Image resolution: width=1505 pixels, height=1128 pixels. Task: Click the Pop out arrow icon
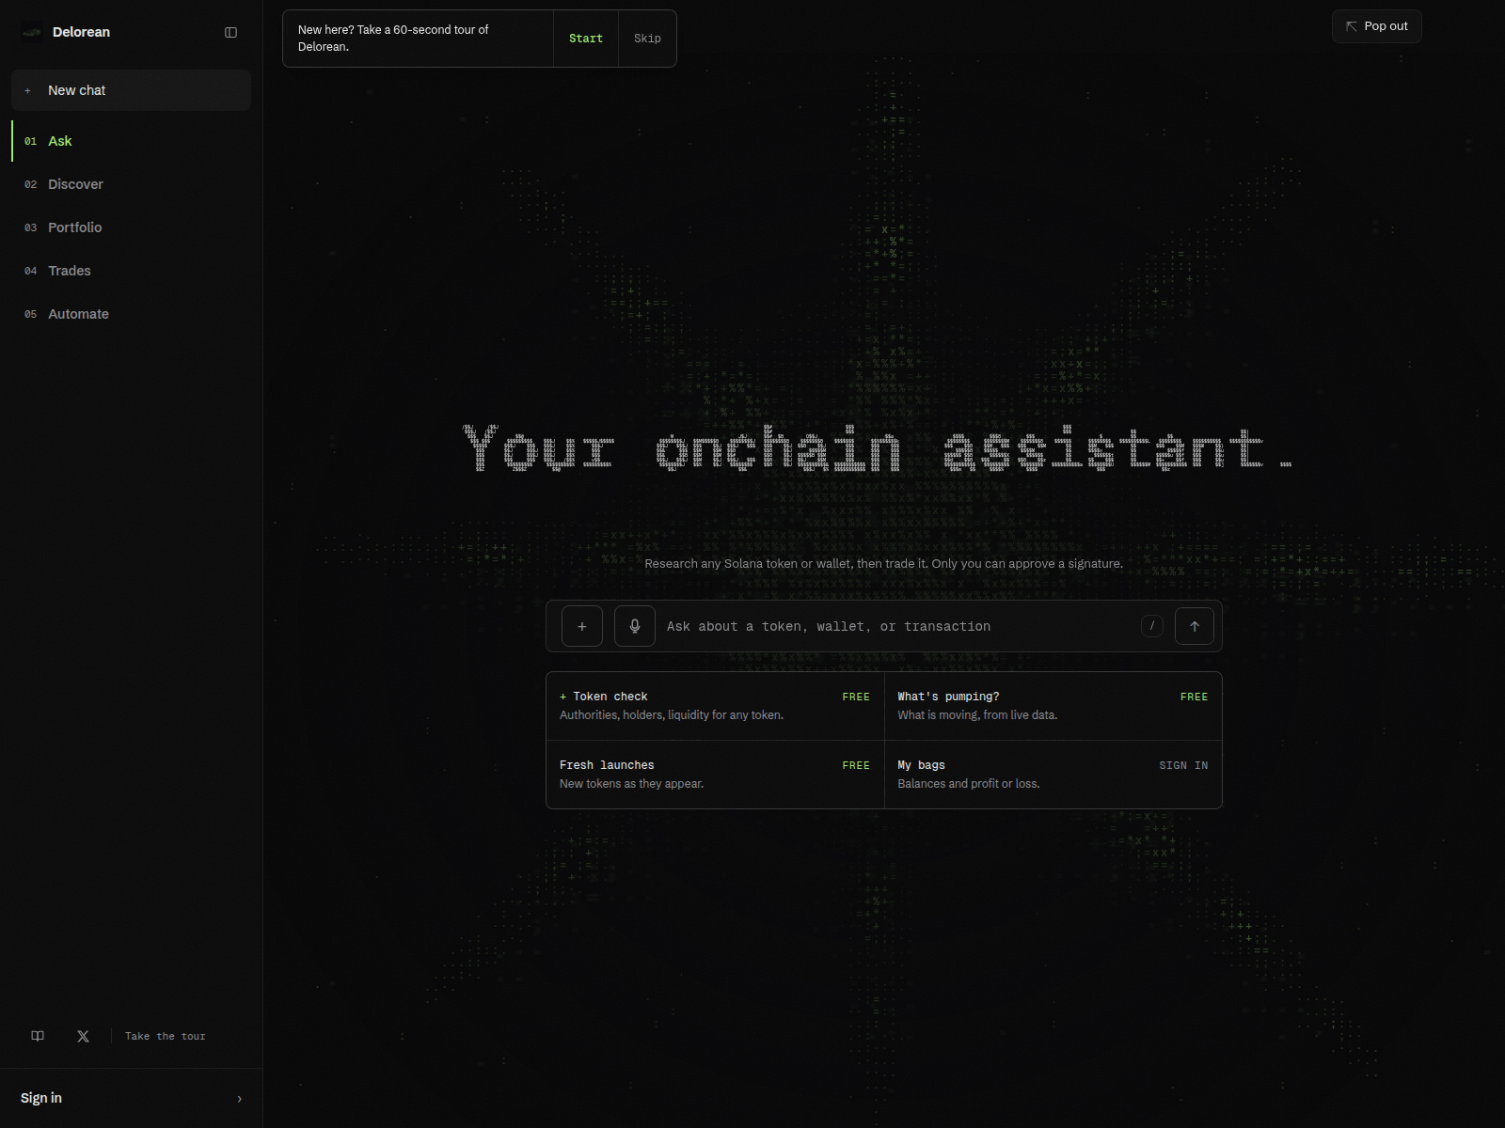(x=1352, y=26)
